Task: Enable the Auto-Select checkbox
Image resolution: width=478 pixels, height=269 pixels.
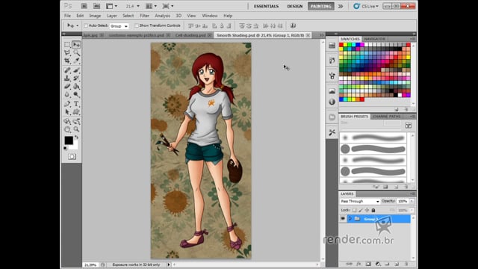Action: 86,25
